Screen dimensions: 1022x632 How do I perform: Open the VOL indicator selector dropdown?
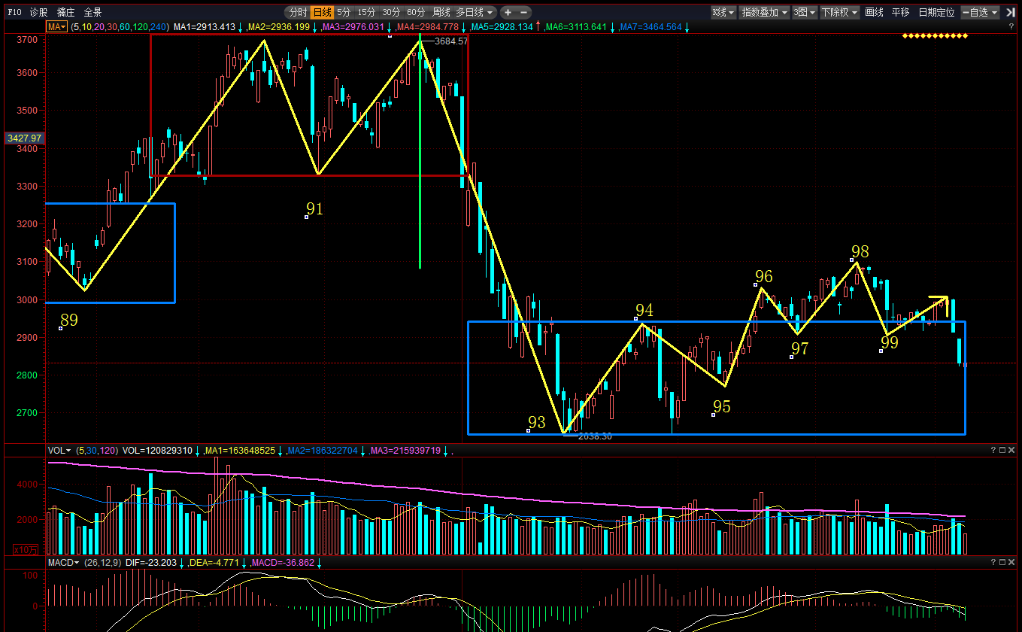pos(59,451)
